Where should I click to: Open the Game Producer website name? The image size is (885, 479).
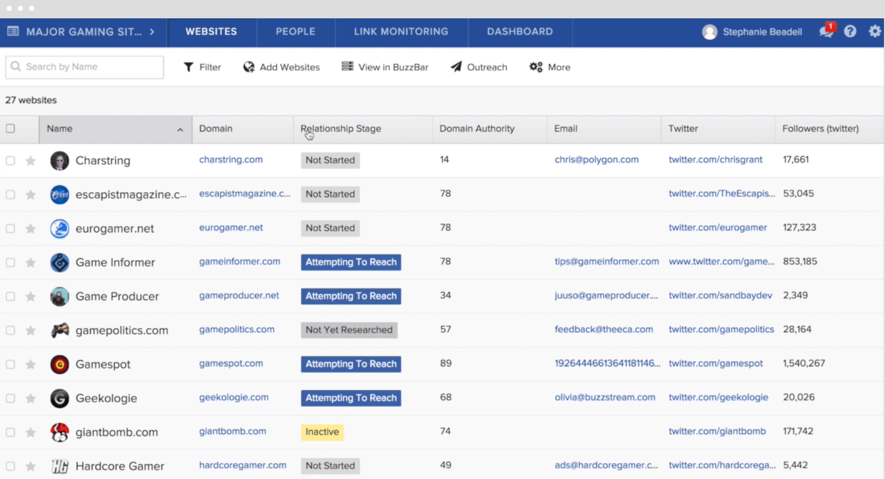(117, 297)
